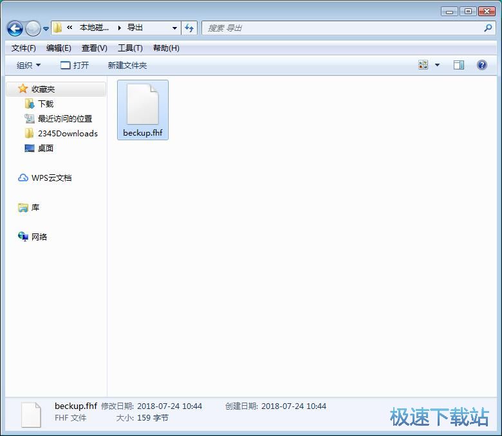Click the refresh button beside address bar
Screen dimensions: 502x436
point(189,28)
